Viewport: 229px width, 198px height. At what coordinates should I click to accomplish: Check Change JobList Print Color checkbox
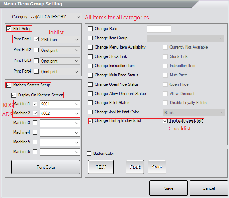point(90,112)
